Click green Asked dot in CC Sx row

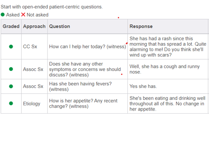11,47
